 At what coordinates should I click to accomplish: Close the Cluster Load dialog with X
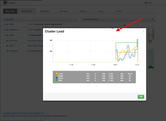(x=143, y=31)
